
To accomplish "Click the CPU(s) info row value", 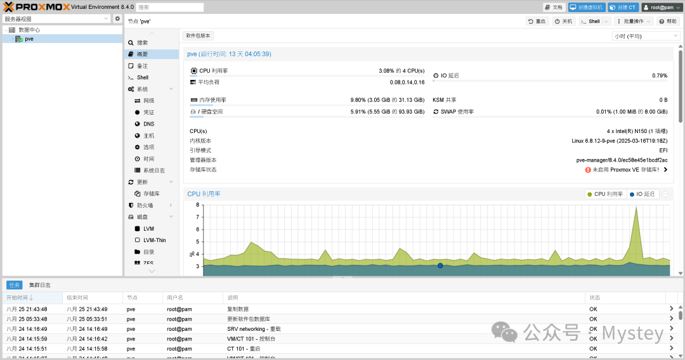I will click(x=637, y=131).
